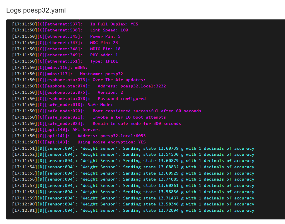Viewport: 285px width, 224px height.
Task: Click the 'Hostname: poesp32' mDNS line
Action: (67, 74)
